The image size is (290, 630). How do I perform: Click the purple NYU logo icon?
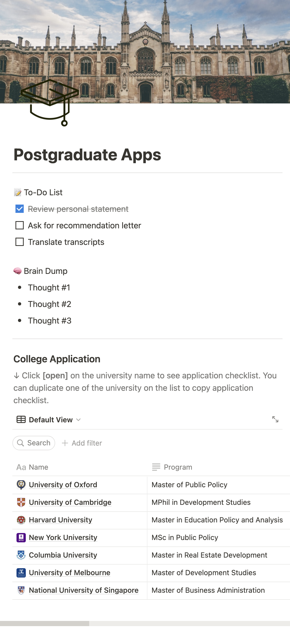coord(21,537)
